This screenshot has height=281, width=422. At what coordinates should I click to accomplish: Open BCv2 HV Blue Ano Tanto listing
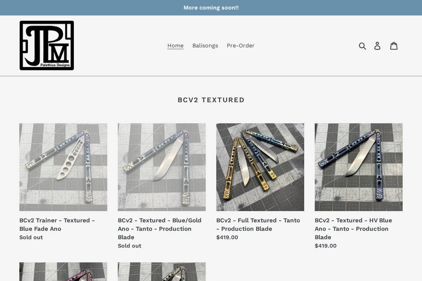tap(353, 229)
